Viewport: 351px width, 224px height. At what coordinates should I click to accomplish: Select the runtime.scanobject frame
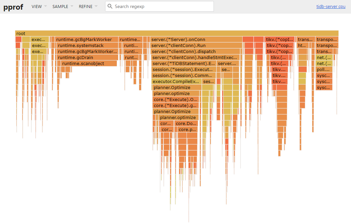click(x=89, y=63)
